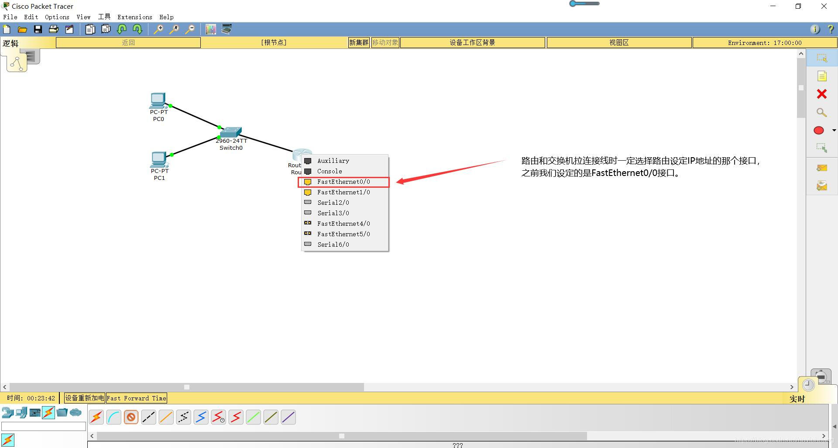The width and height of the screenshot is (838, 448).
Task: Pick the Resize Shape tool
Action: click(x=822, y=148)
